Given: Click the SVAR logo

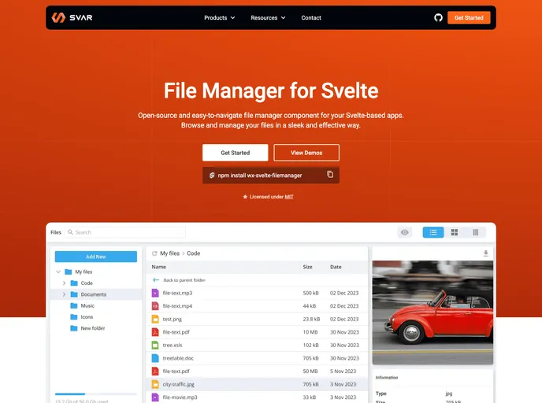Looking at the screenshot, I should 72,17.
